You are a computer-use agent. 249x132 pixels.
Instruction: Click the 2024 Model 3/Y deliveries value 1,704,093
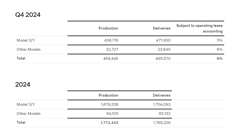pos(162,105)
